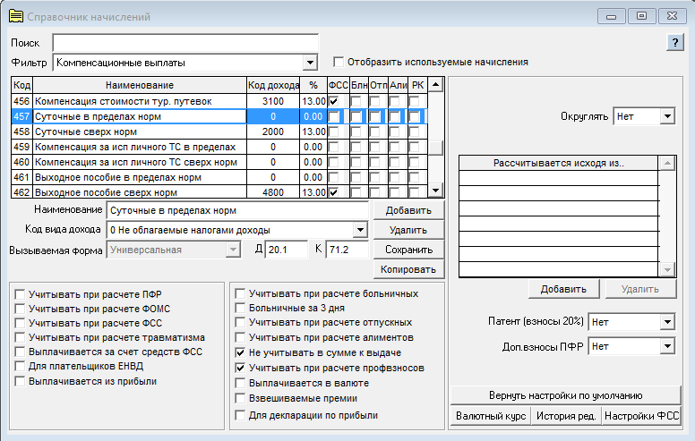Image resolution: width=695 pixels, height=441 pixels.
Task: Click the Удалить button beside Код вида дохода
Action: tap(408, 230)
